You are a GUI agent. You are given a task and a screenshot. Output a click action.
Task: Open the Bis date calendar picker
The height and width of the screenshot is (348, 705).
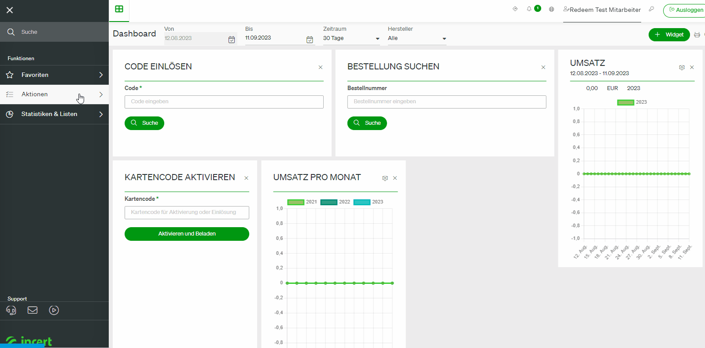[x=310, y=40]
